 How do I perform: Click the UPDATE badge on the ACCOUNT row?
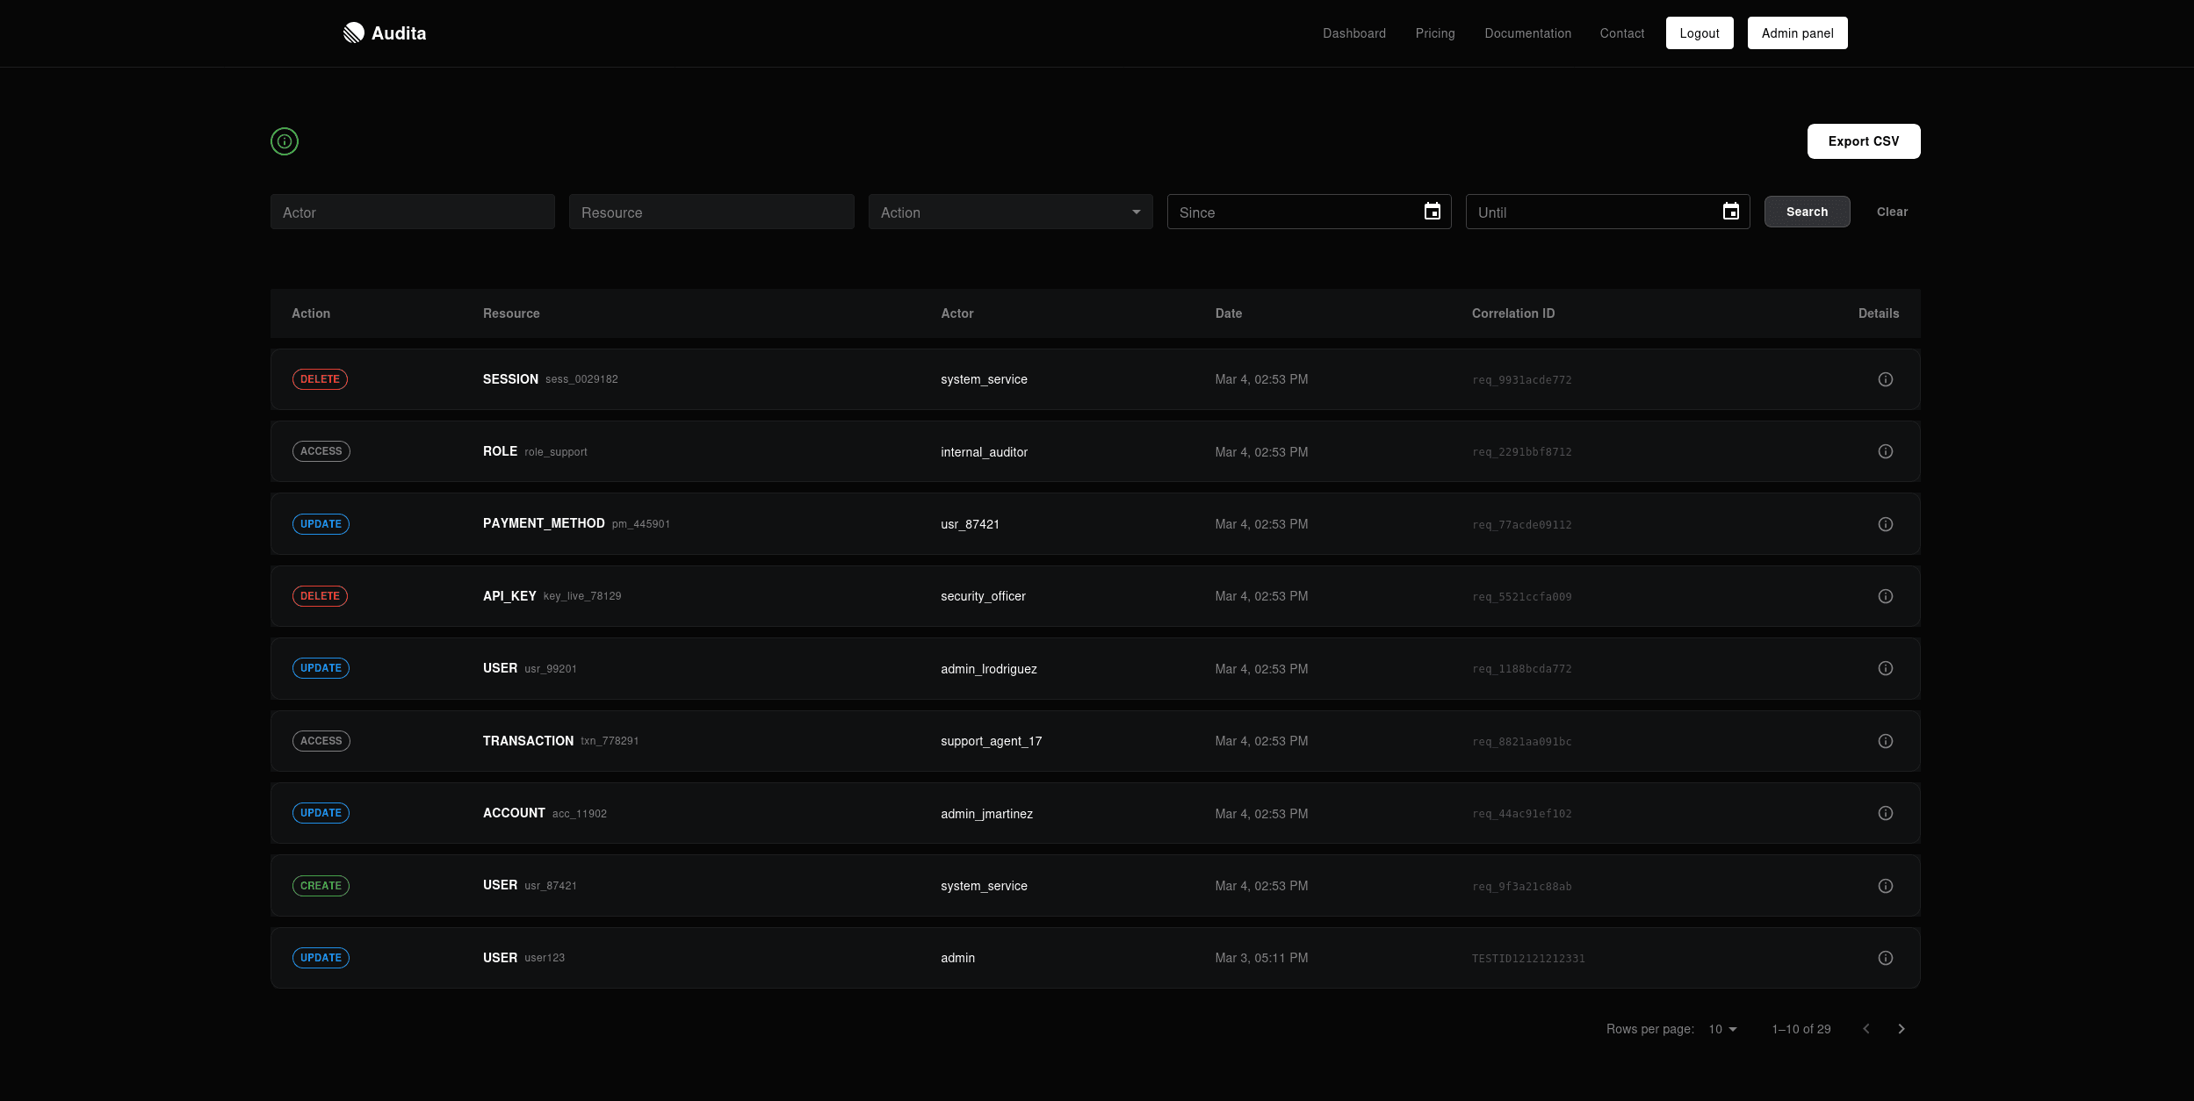tap(320, 812)
